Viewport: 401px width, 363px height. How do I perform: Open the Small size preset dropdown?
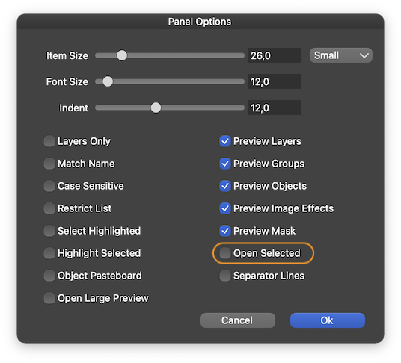(341, 55)
